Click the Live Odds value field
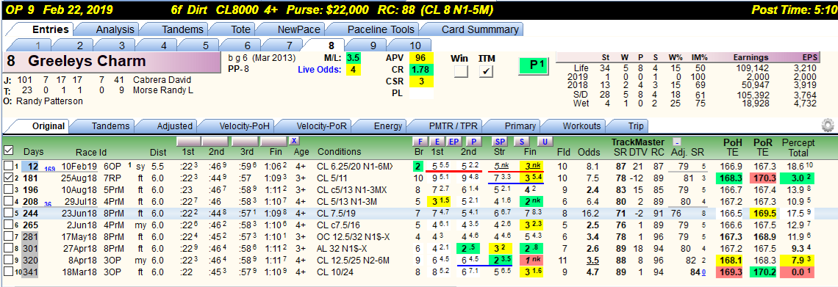This screenshot has width=838, height=287. (x=354, y=69)
